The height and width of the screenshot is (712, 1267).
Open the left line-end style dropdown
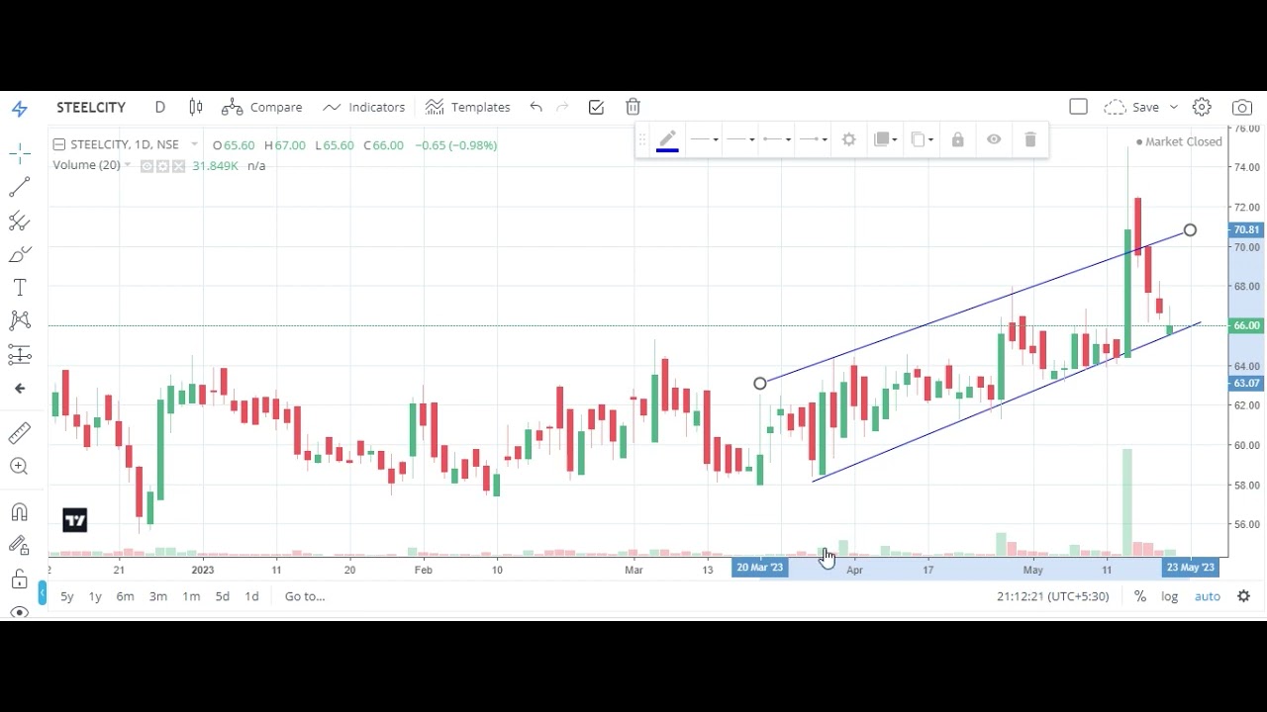pos(777,140)
